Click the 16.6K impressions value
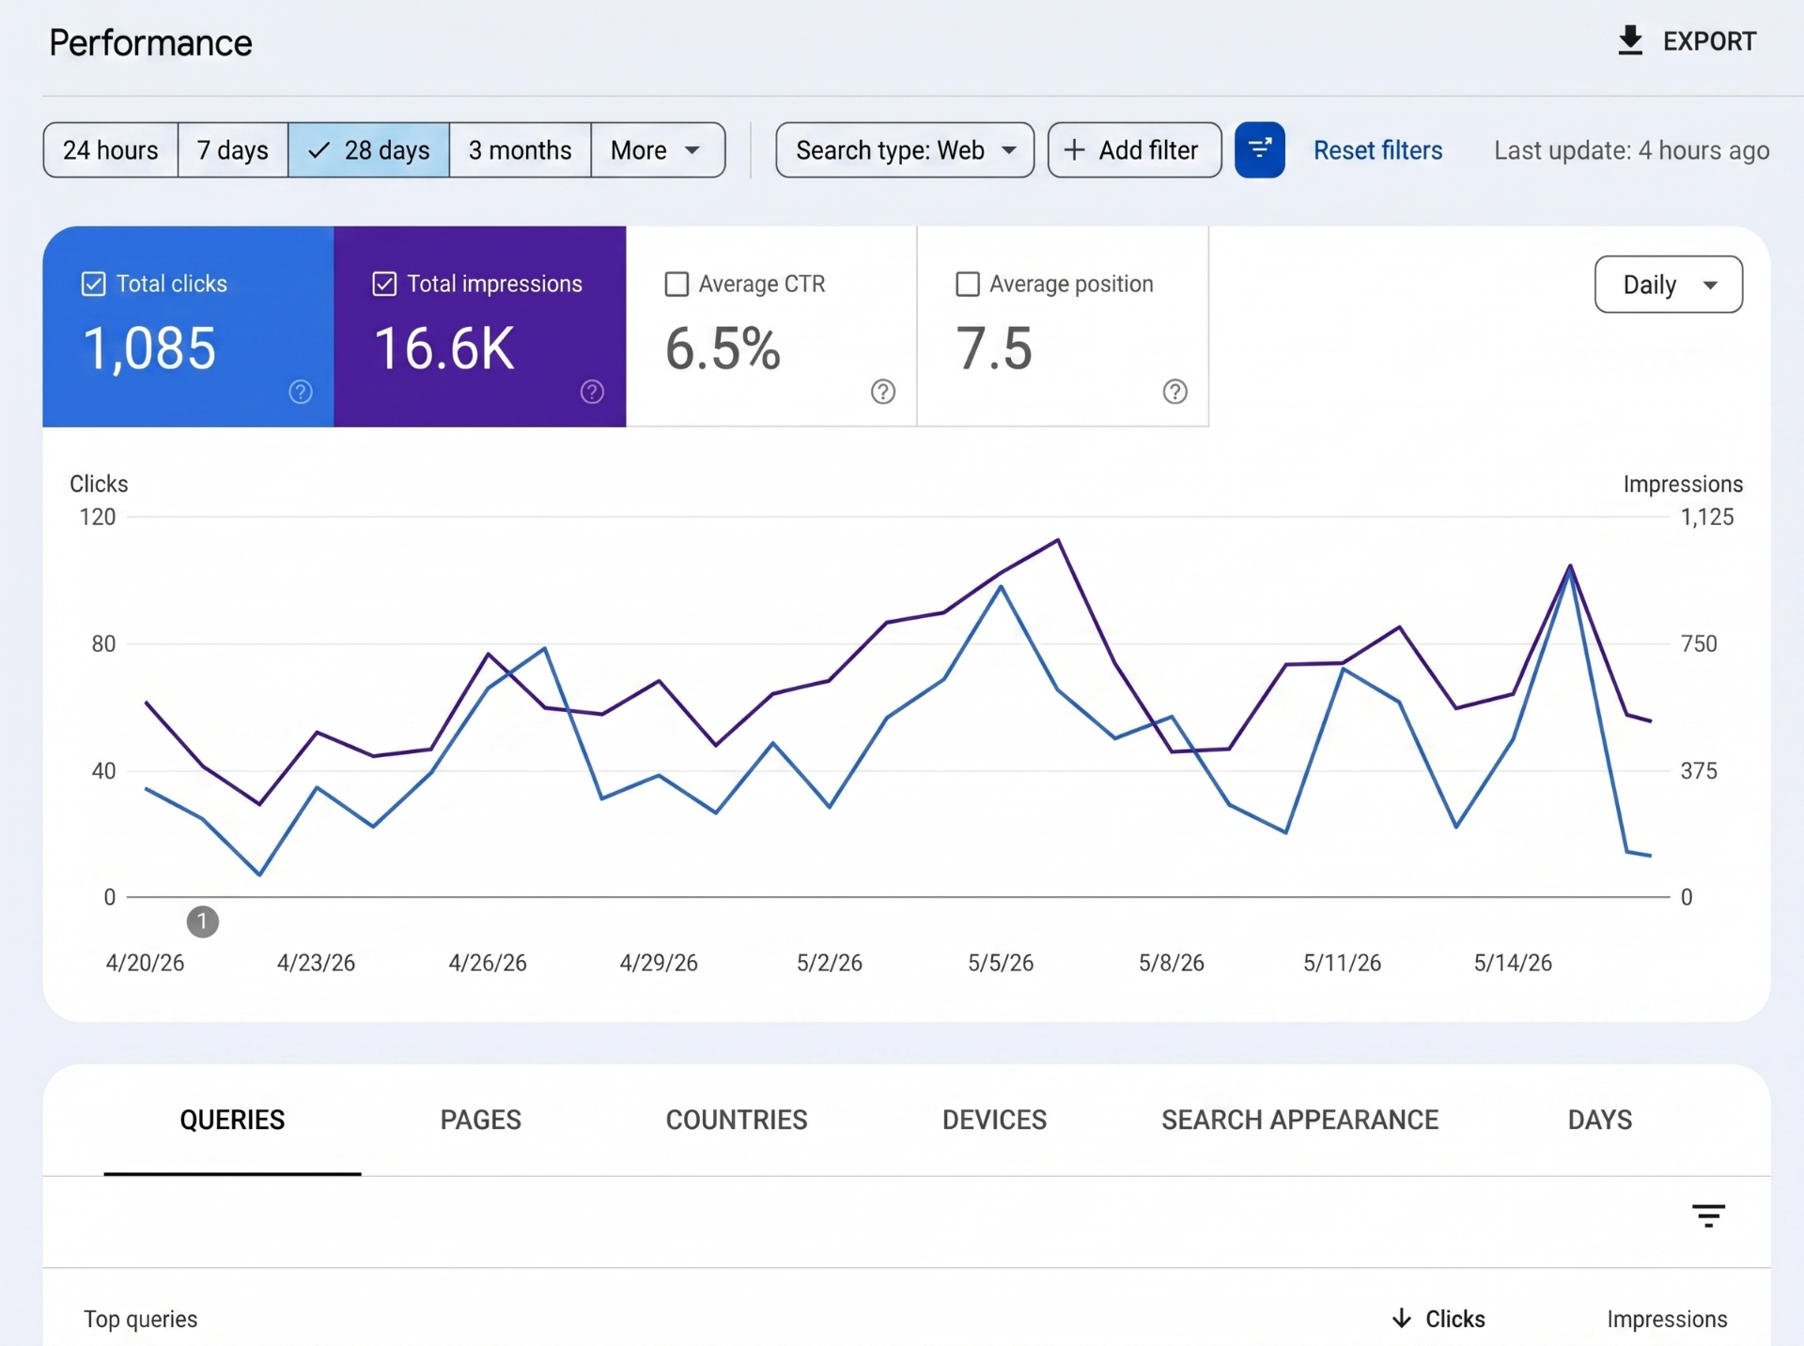Image resolution: width=1804 pixels, height=1346 pixels. [x=444, y=348]
